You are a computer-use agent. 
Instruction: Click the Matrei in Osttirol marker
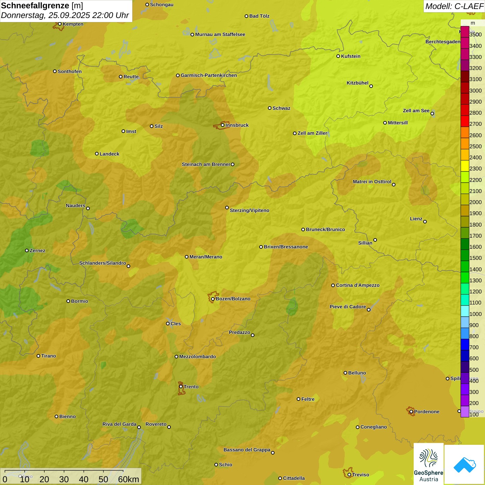(x=394, y=185)
